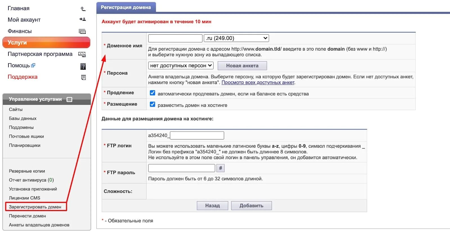The height and width of the screenshot is (235, 450).
Task: Click the red activation notice text
Action: pos(156,22)
